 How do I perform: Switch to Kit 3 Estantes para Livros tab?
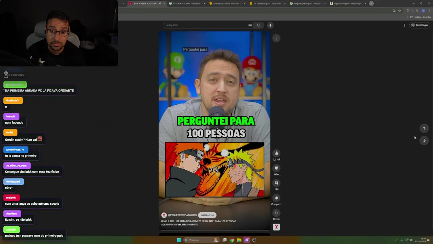(x=267, y=3)
